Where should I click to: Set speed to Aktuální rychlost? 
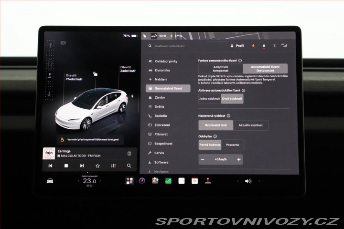coord(250,125)
